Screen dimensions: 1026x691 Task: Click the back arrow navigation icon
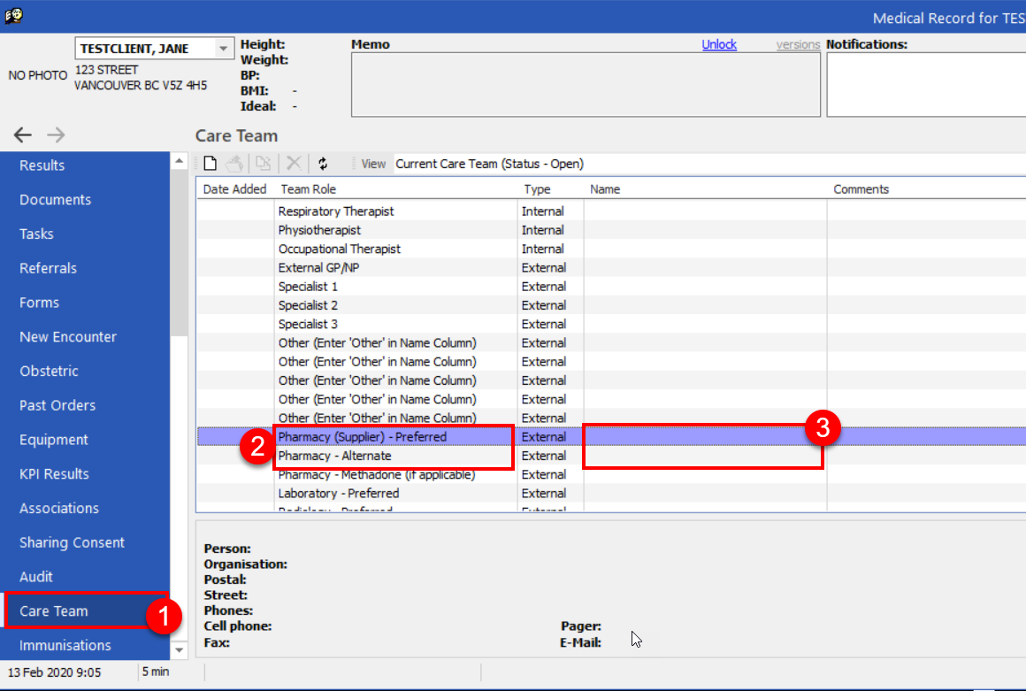click(x=23, y=135)
